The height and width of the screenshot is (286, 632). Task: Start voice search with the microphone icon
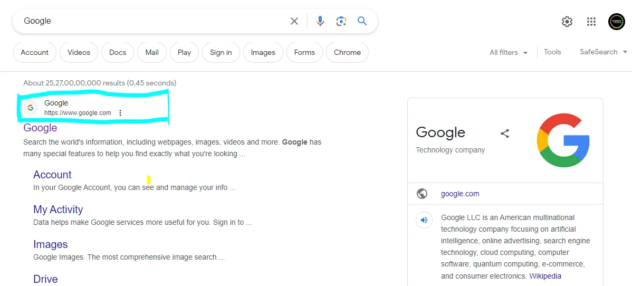pyautogui.click(x=320, y=21)
